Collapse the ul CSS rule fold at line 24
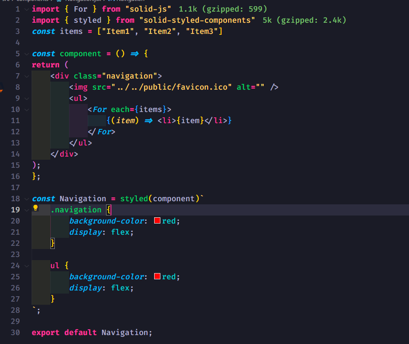 (x=27, y=266)
